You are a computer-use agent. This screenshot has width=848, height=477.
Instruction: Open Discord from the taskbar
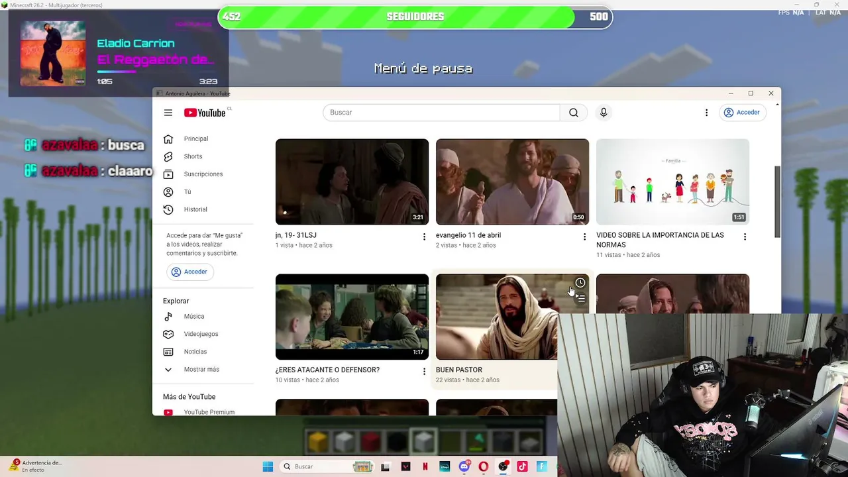point(464,466)
